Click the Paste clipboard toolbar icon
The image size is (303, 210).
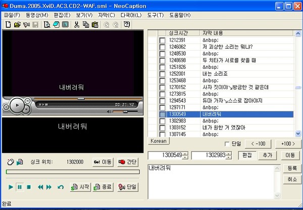[x=95, y=24]
